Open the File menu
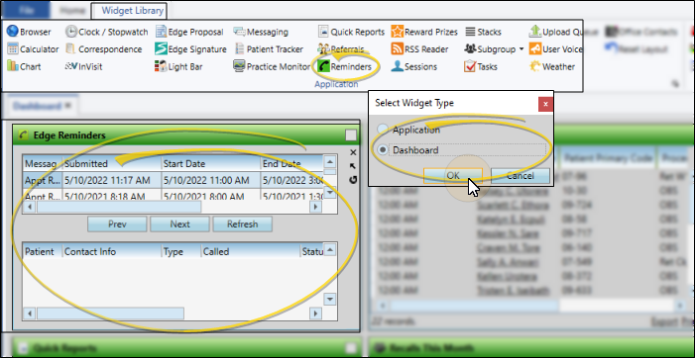 26,10
